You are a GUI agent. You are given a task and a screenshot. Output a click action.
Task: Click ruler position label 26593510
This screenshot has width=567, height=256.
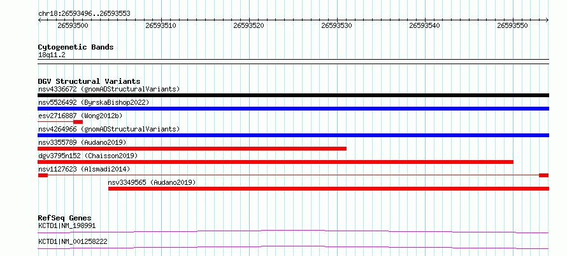[161, 25]
